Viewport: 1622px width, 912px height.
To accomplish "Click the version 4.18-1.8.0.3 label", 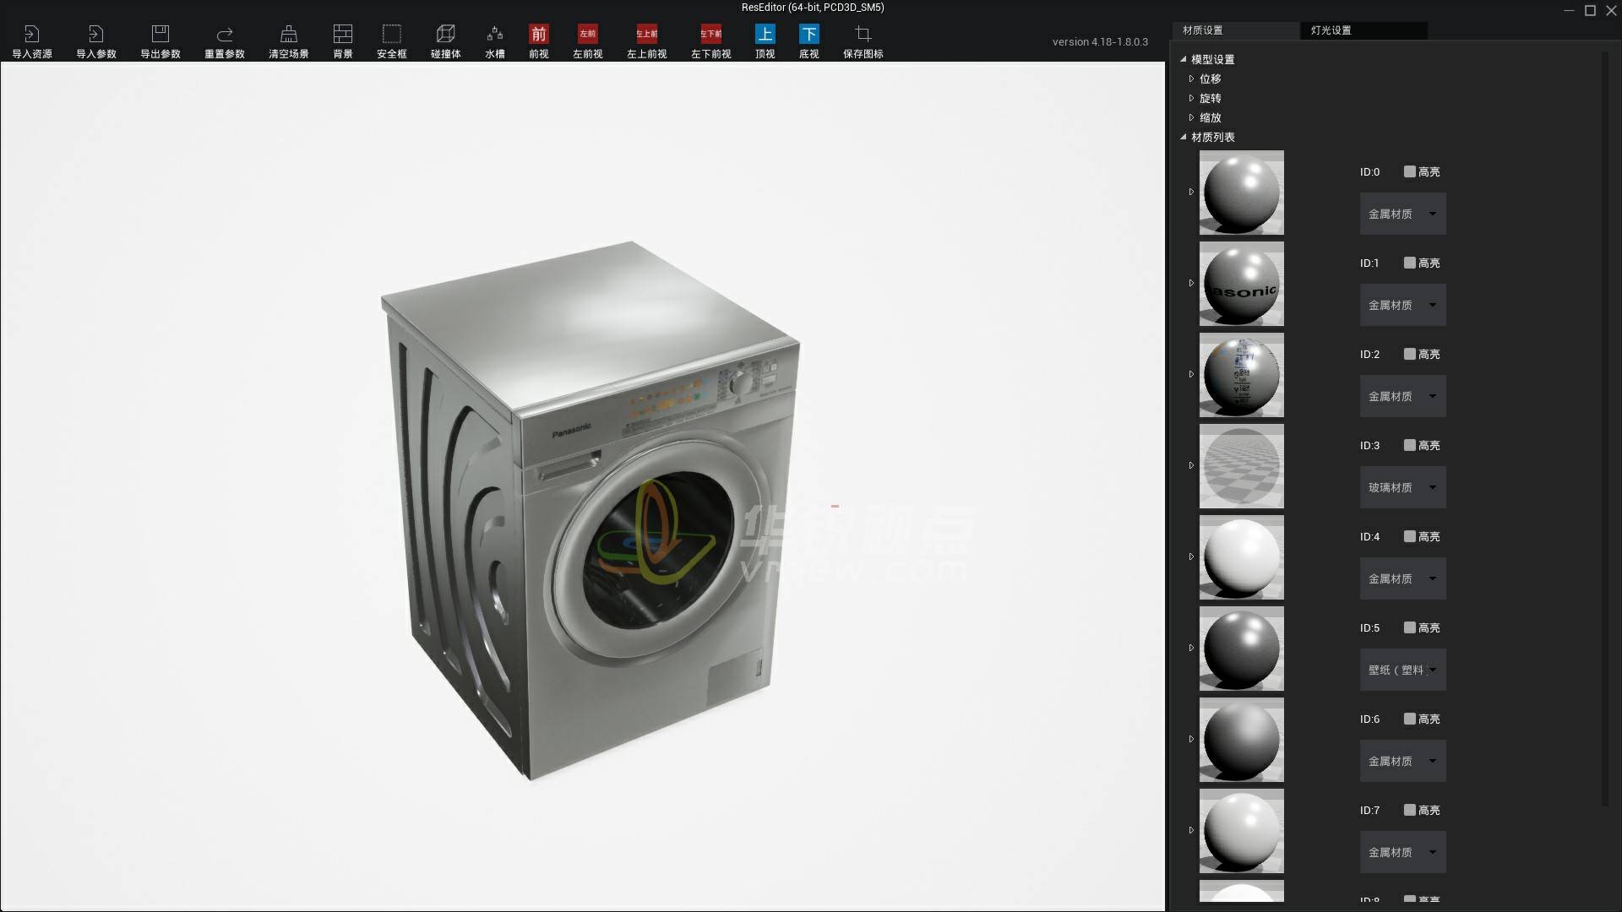I will coord(1100,41).
